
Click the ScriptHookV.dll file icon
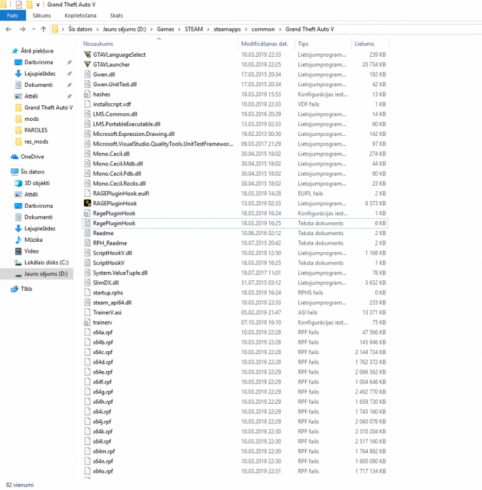point(88,253)
